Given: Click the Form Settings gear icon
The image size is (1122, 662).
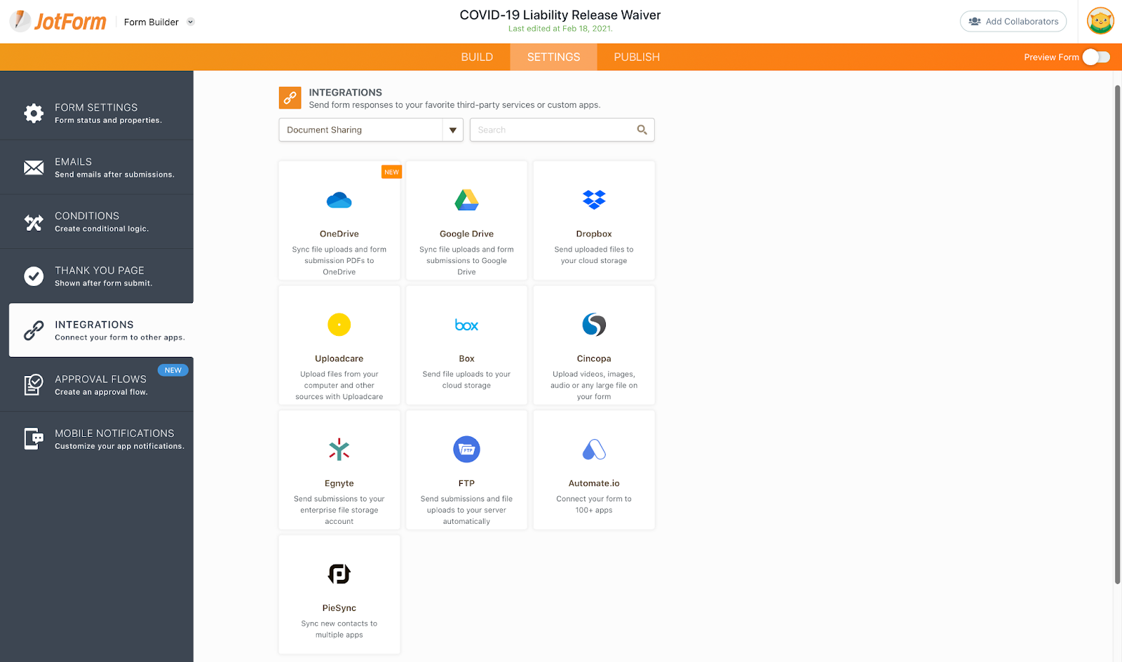Looking at the screenshot, I should click(34, 113).
